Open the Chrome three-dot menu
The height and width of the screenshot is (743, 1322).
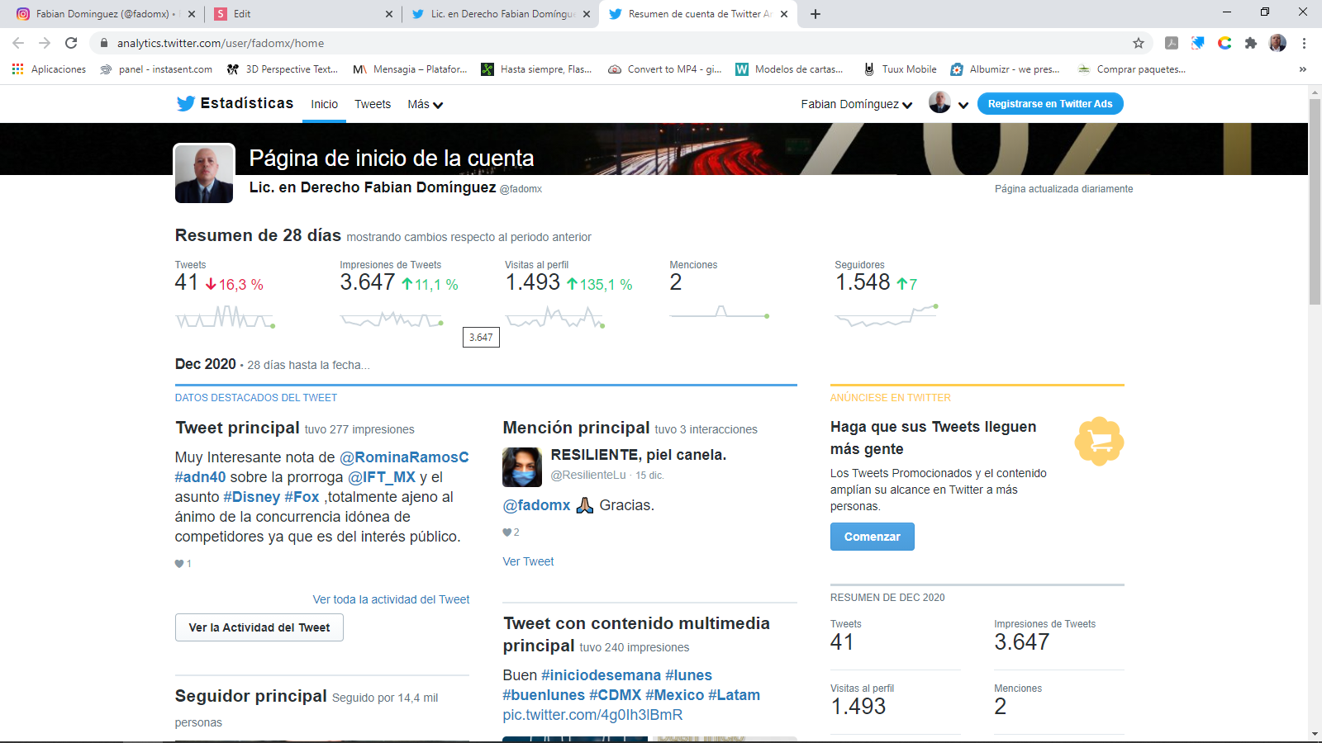pos(1304,43)
